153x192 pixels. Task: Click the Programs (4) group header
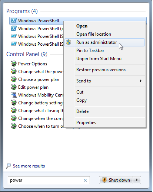(x=22, y=11)
